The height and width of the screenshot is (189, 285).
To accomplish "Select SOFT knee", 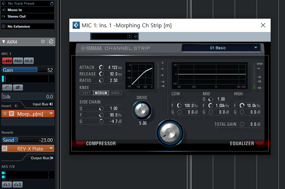I will pos(87,93).
